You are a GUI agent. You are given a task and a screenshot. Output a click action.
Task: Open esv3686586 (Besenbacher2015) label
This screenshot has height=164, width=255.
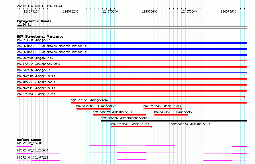125,118
